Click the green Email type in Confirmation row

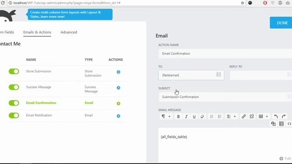pyautogui.click(x=89, y=103)
